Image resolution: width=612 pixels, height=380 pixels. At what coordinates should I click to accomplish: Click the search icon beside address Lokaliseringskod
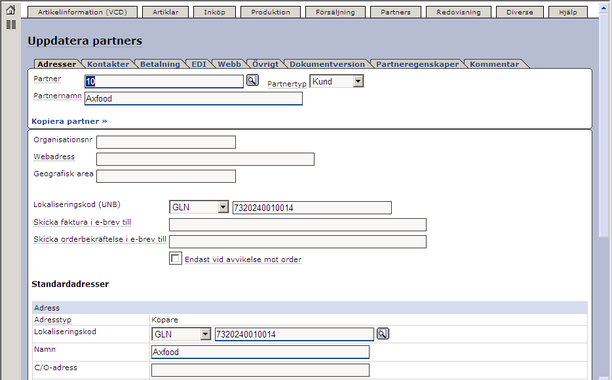click(383, 333)
